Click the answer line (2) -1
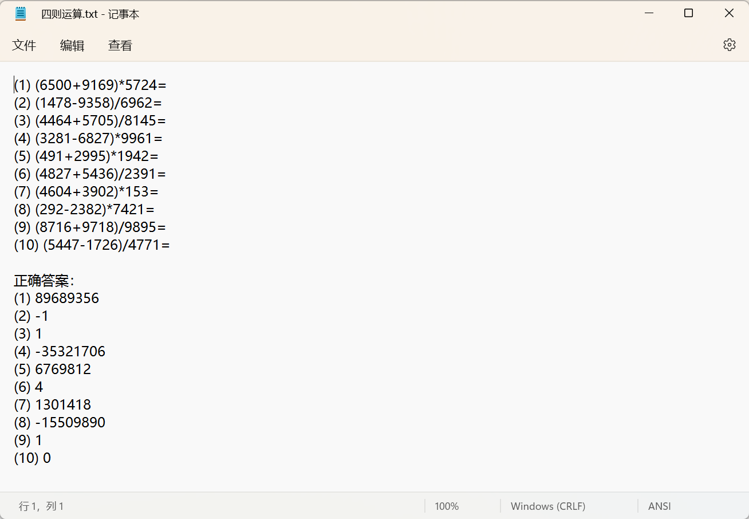Screen dimensions: 749x519 31,316
